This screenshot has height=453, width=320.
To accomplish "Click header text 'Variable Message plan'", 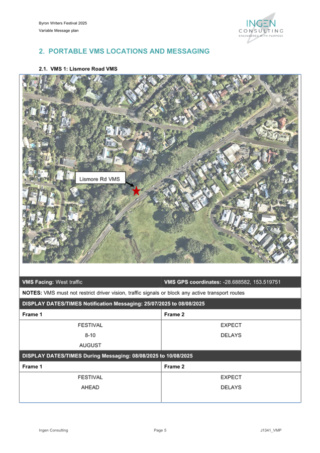I will [x=59, y=30].
